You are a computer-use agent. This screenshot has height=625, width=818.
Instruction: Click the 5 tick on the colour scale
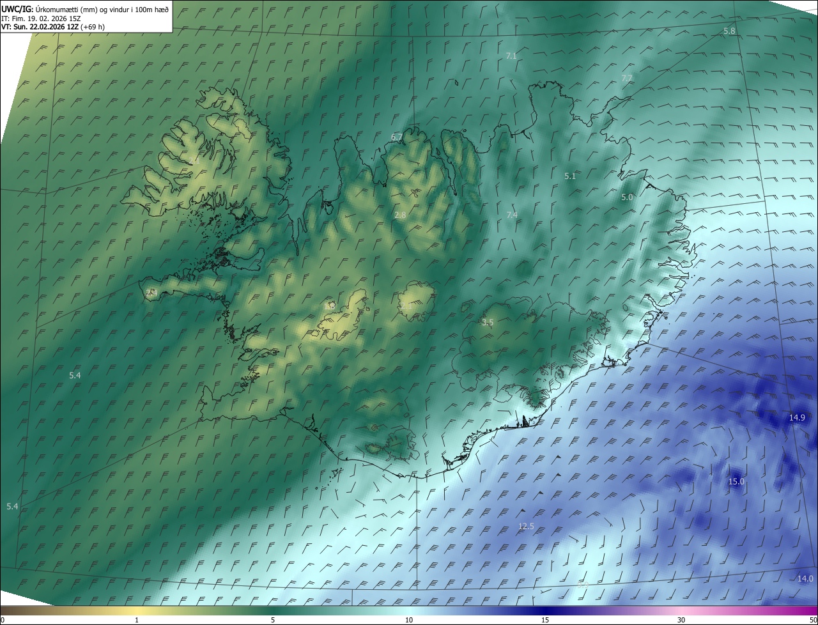coord(273,620)
